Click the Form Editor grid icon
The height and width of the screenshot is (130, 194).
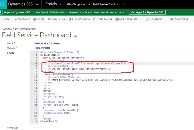pyautogui.click(x=171, y=19)
